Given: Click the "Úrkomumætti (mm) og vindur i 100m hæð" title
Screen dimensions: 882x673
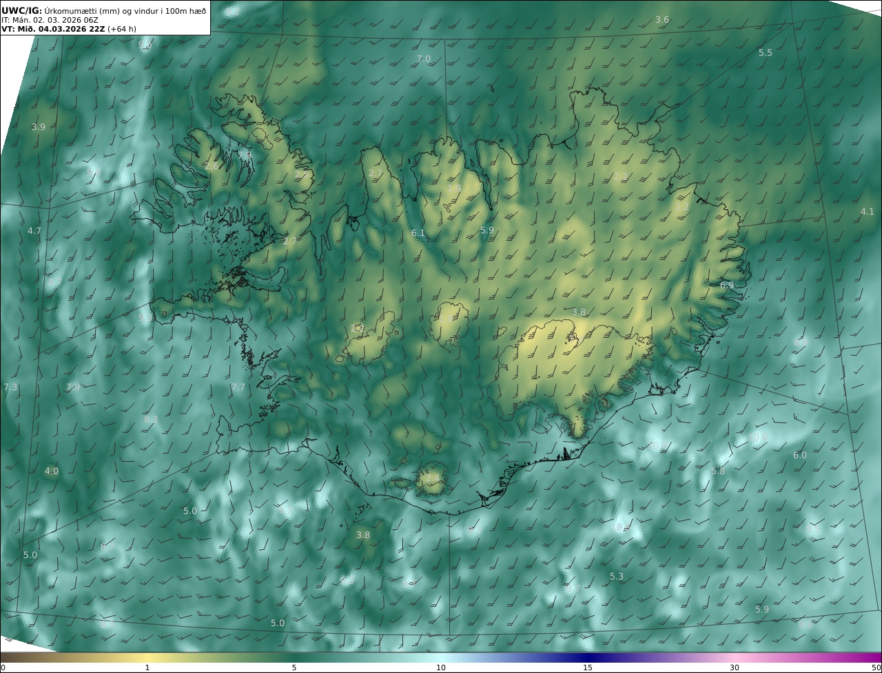Looking at the screenshot, I should [125, 10].
